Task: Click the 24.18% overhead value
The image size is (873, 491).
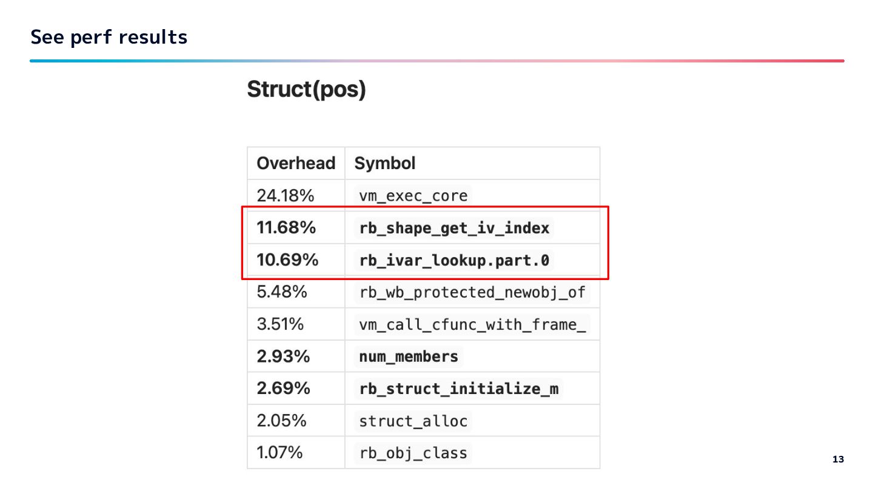Action: (285, 196)
